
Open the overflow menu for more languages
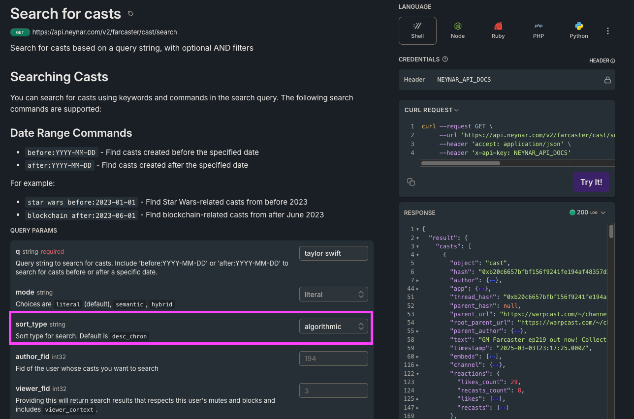click(608, 30)
